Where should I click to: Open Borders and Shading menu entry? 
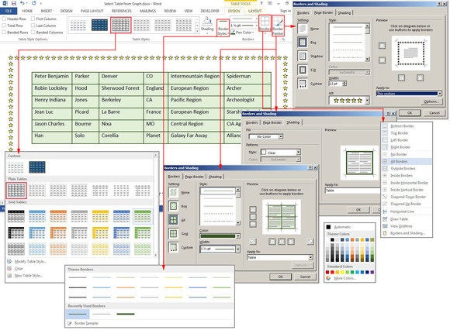(407, 233)
